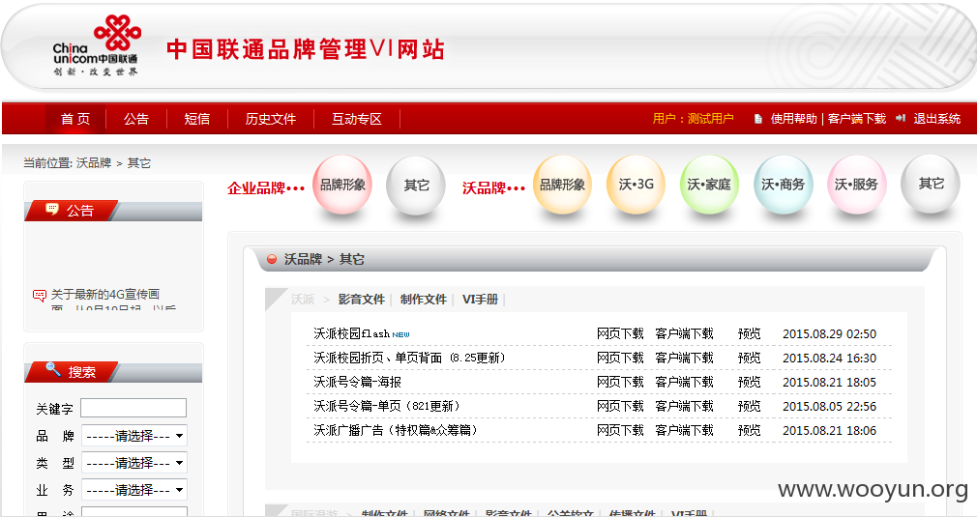977x517 pixels.
Task: Click file name 沃派校园flash
Action: [351, 334]
